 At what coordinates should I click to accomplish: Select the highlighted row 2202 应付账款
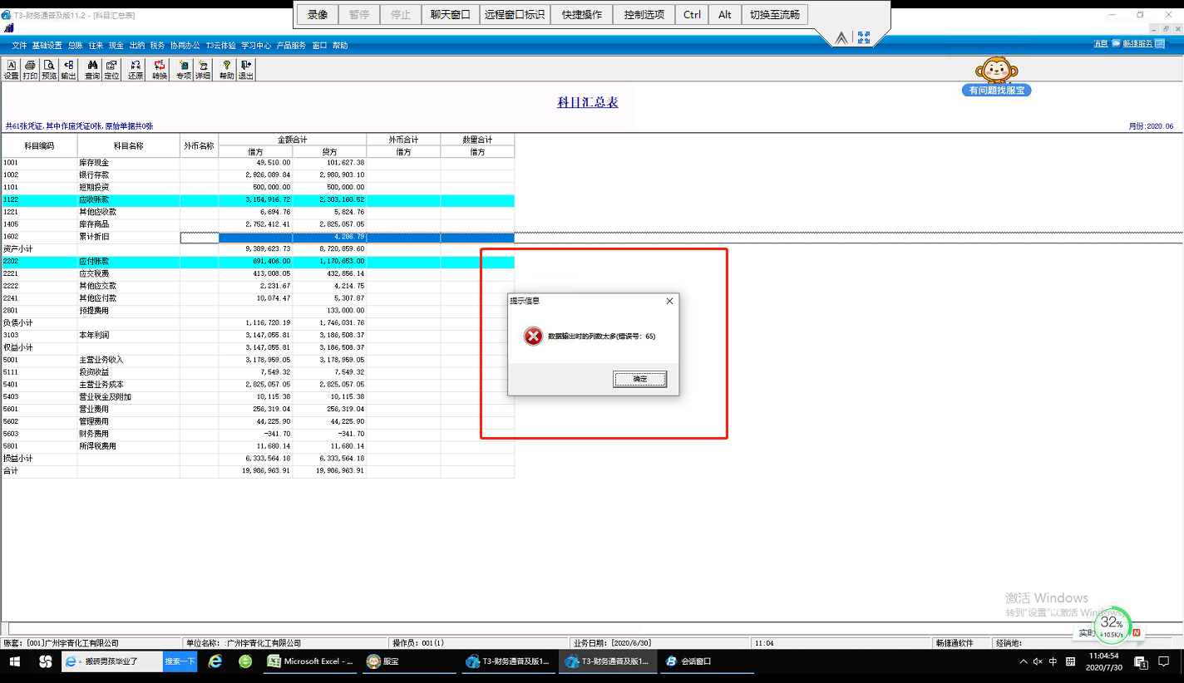tap(258, 262)
